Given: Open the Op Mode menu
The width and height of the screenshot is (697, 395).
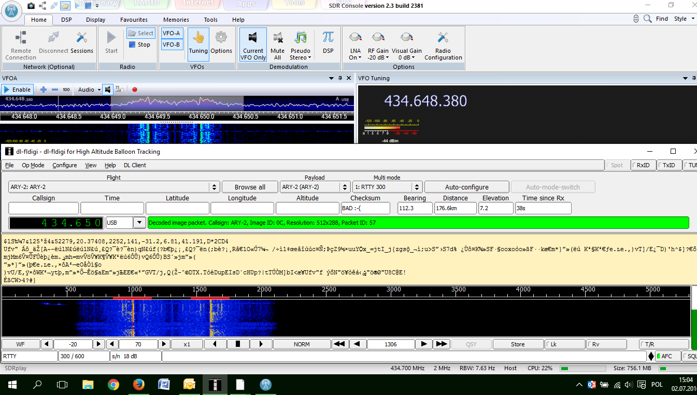Looking at the screenshot, I should [x=33, y=165].
